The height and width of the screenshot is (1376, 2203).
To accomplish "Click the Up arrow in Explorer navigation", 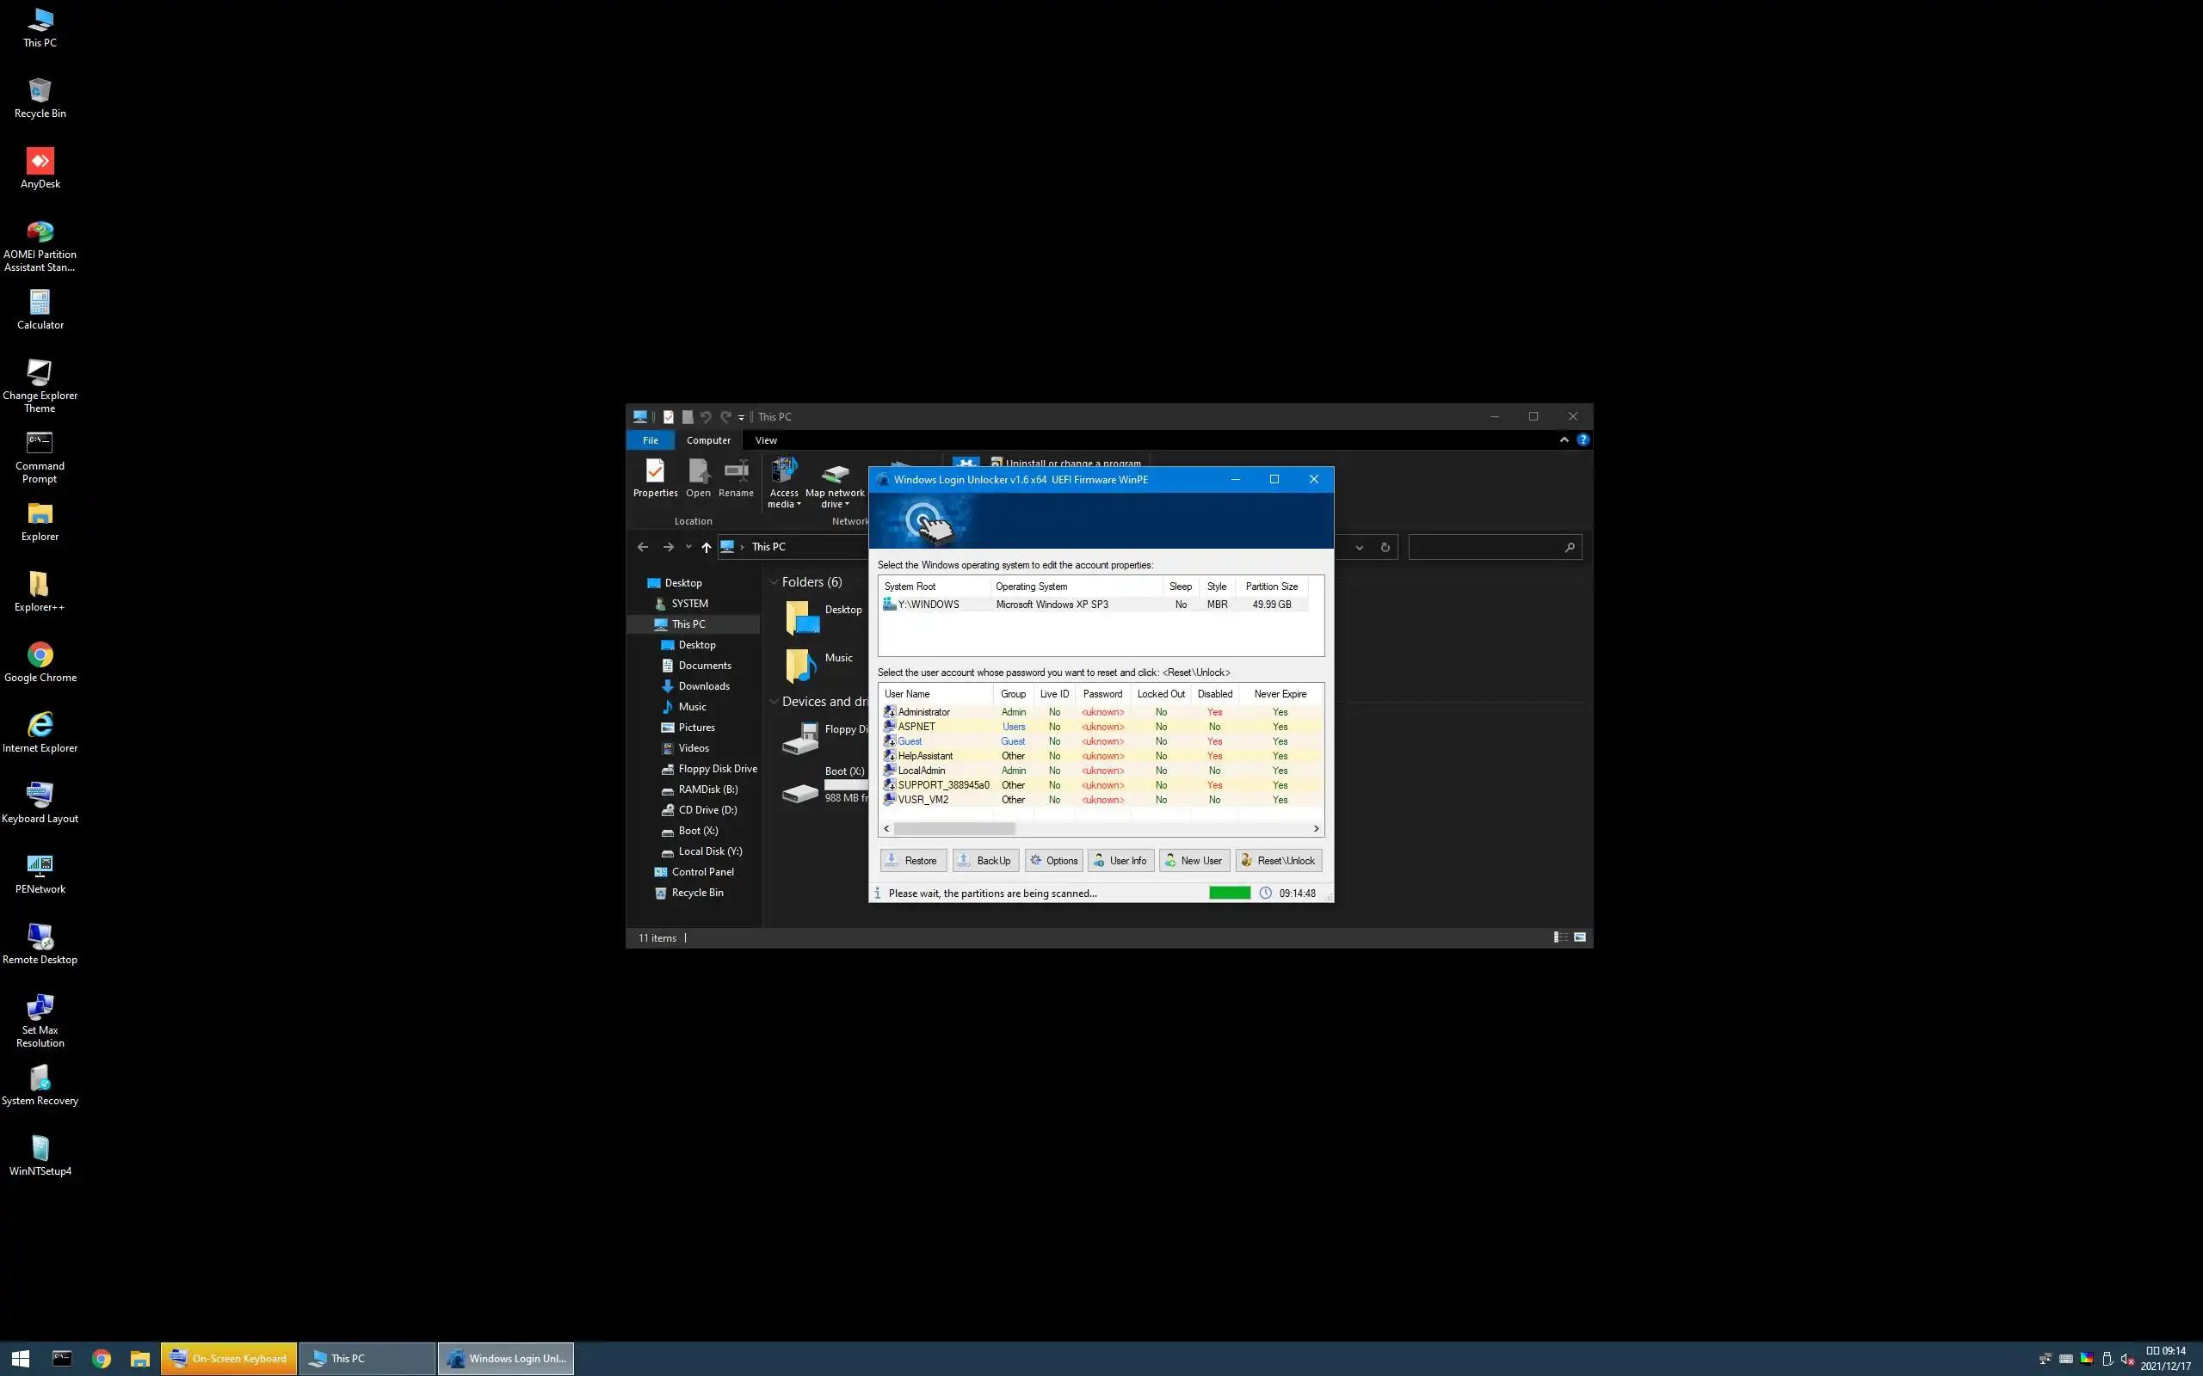I will point(706,547).
